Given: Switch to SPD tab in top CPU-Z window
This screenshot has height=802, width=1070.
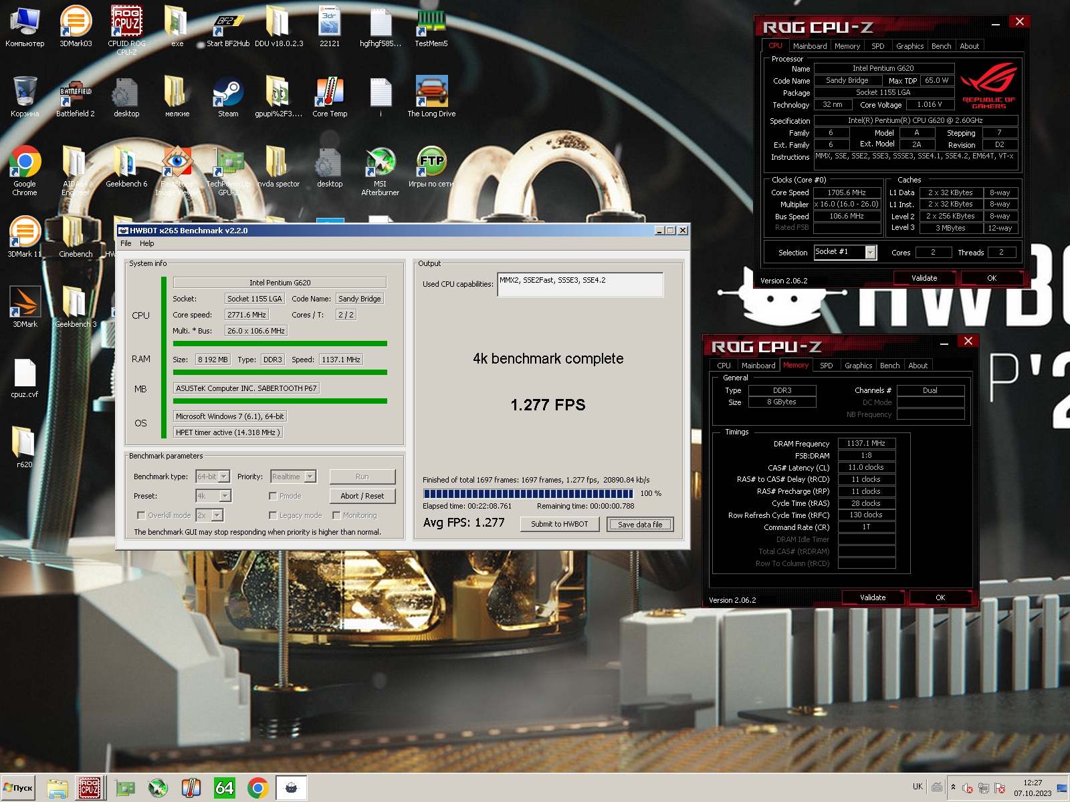Looking at the screenshot, I should pos(877,46).
